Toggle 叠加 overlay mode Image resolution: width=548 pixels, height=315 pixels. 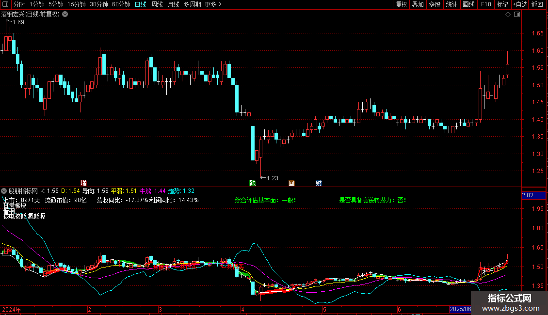(x=418, y=4)
